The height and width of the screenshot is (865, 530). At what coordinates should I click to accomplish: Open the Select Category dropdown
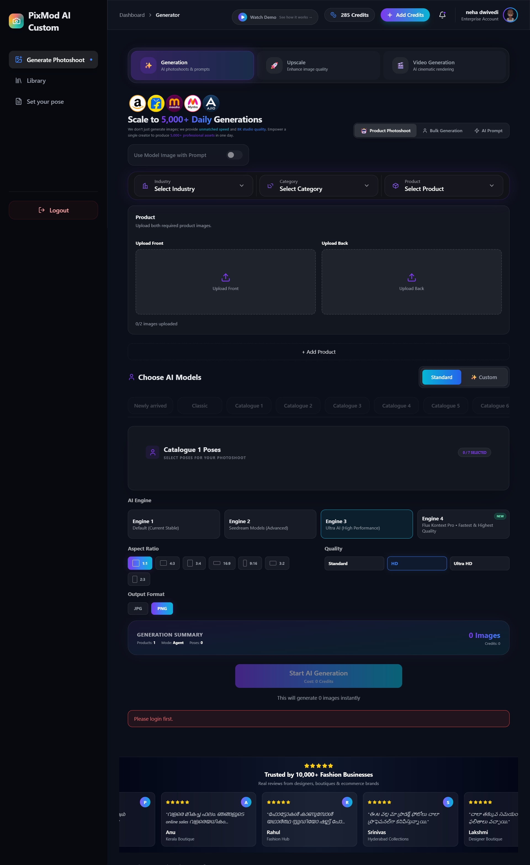(x=319, y=186)
